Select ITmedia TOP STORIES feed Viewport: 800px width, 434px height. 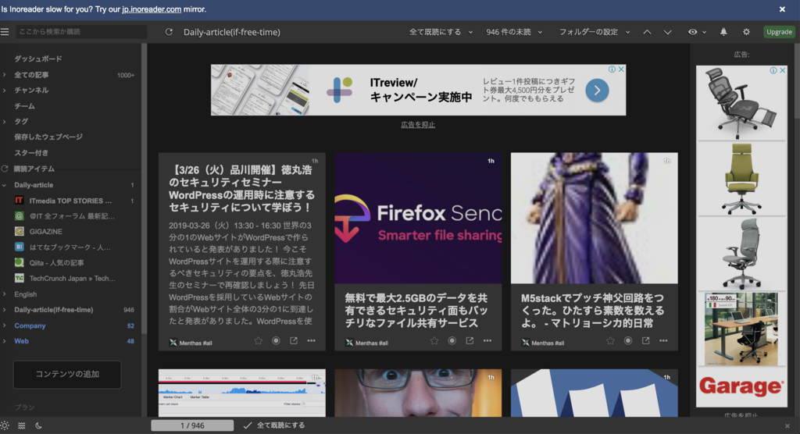(70, 201)
